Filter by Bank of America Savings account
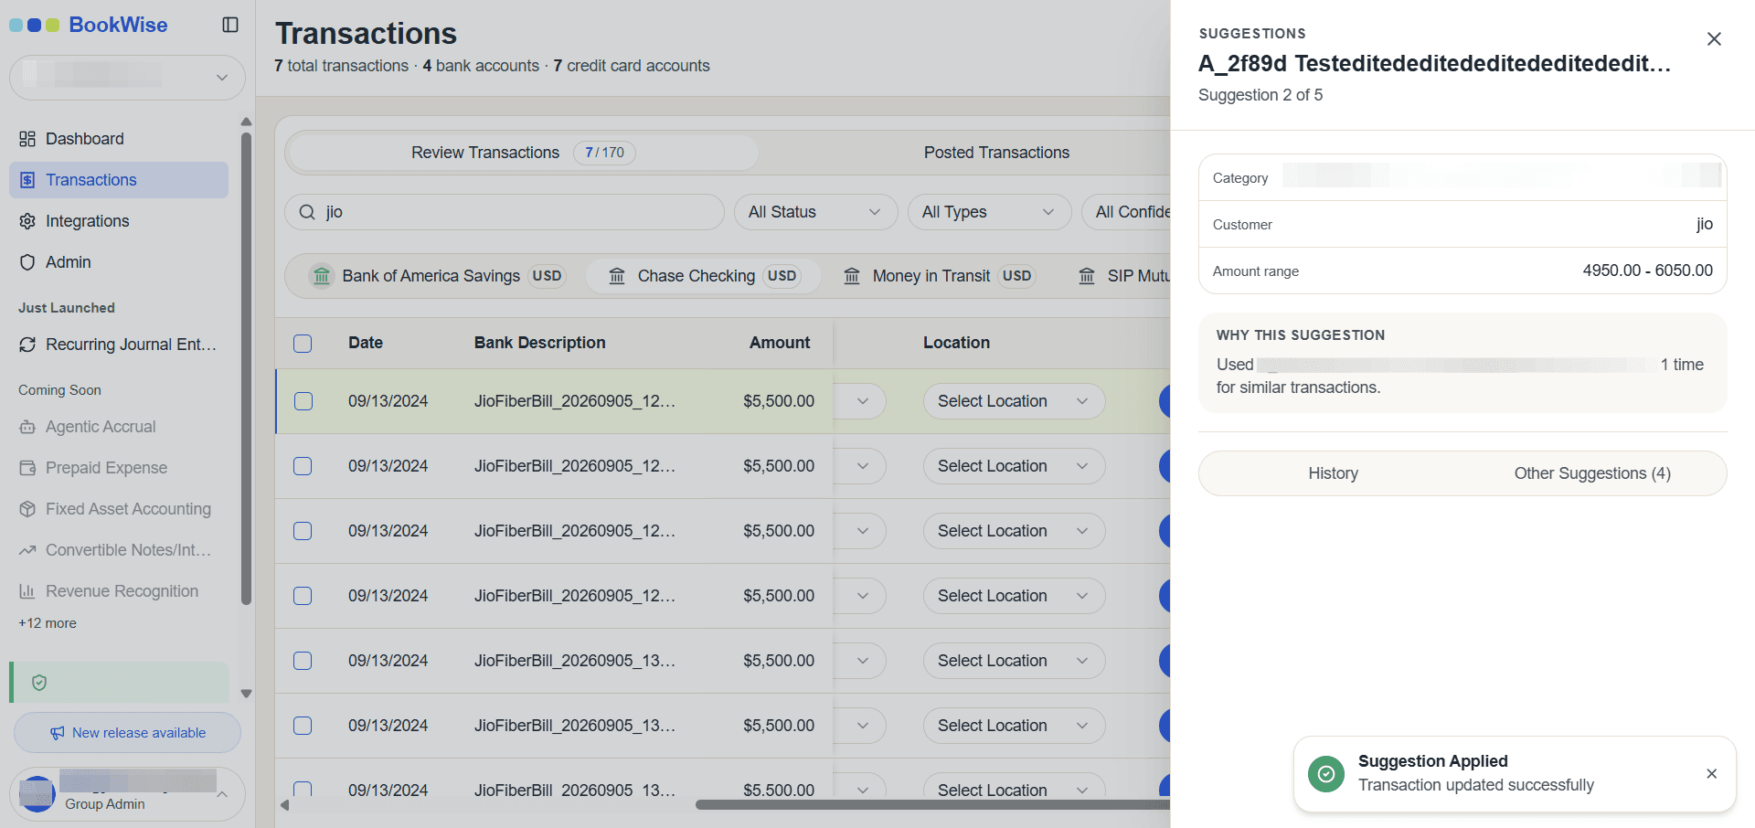Image resolution: width=1755 pixels, height=828 pixels. coord(438,276)
